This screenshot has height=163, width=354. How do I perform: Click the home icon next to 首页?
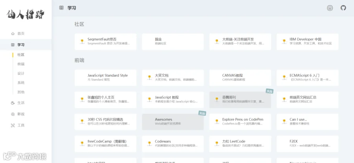click(x=13, y=34)
